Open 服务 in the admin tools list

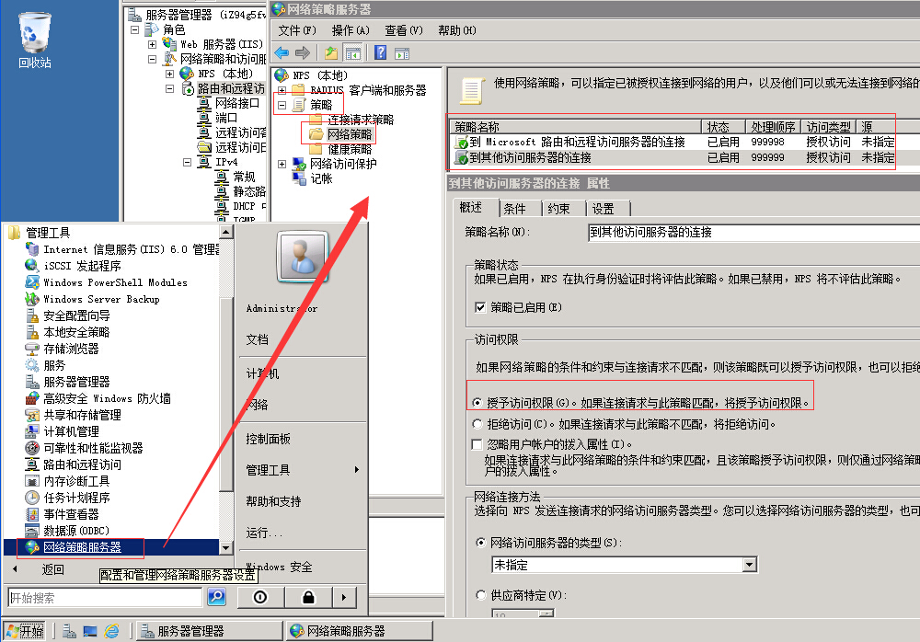45,365
